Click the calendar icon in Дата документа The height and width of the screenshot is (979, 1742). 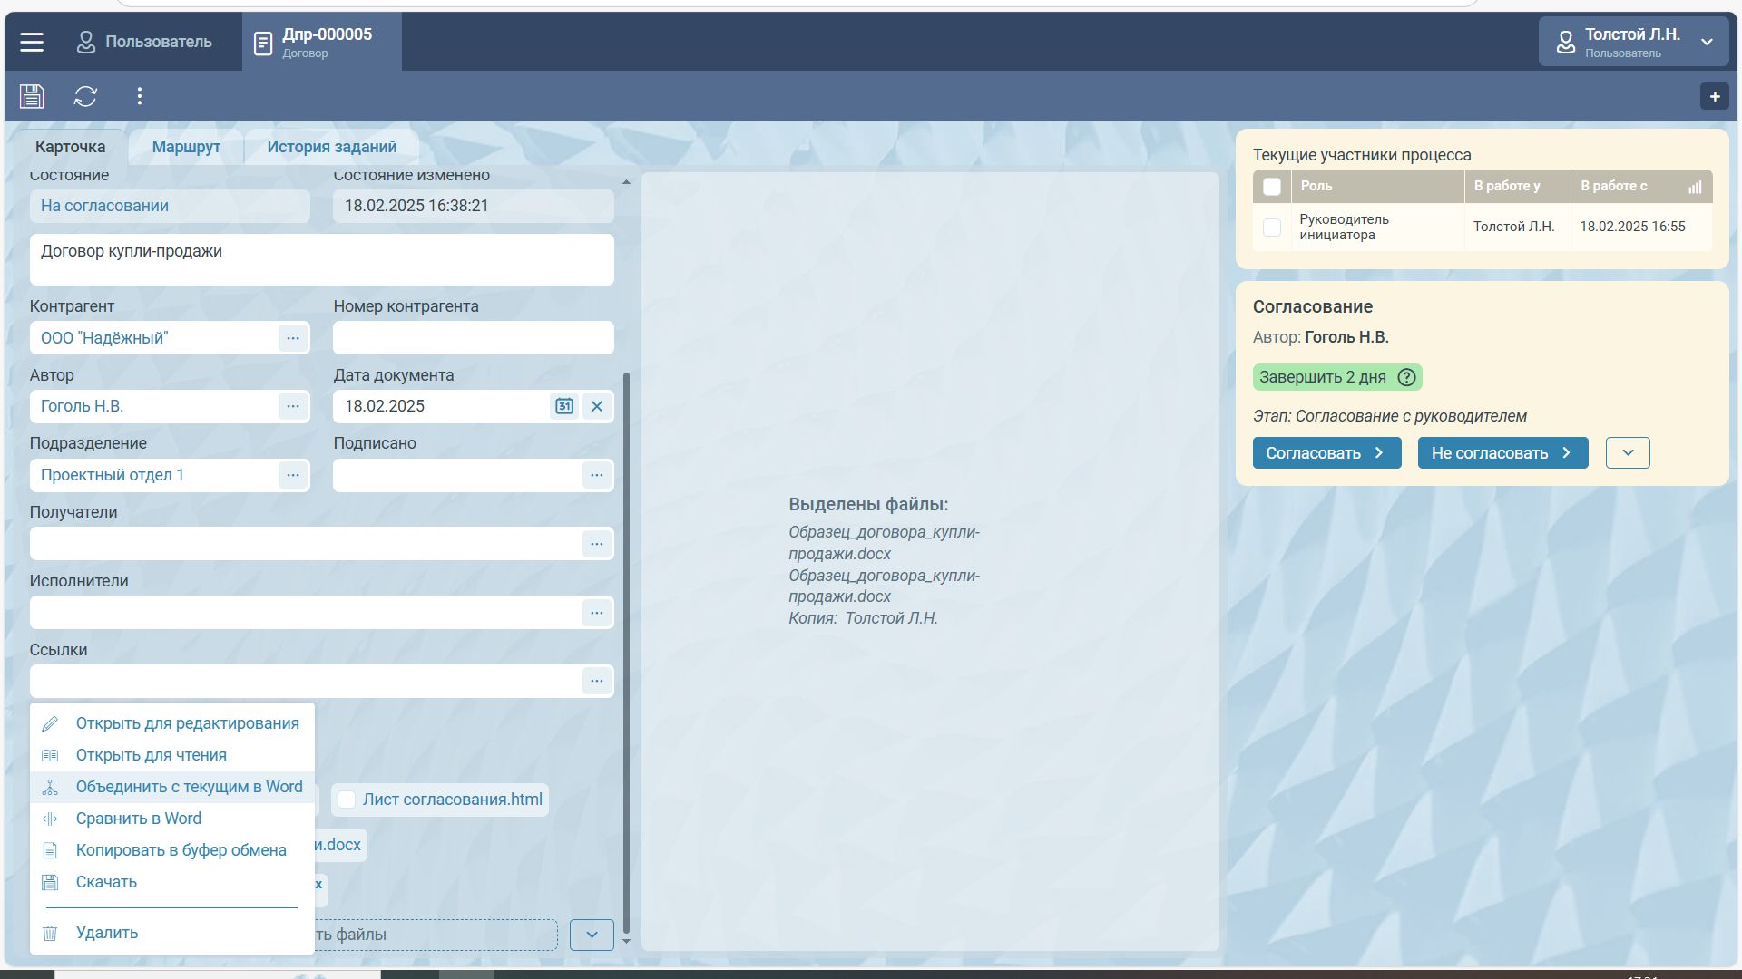(x=563, y=406)
